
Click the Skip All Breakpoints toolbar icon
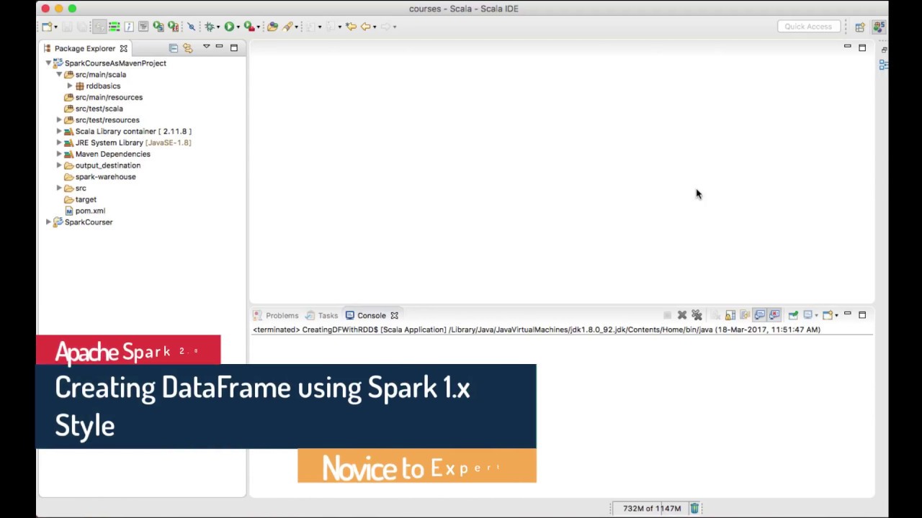(191, 27)
